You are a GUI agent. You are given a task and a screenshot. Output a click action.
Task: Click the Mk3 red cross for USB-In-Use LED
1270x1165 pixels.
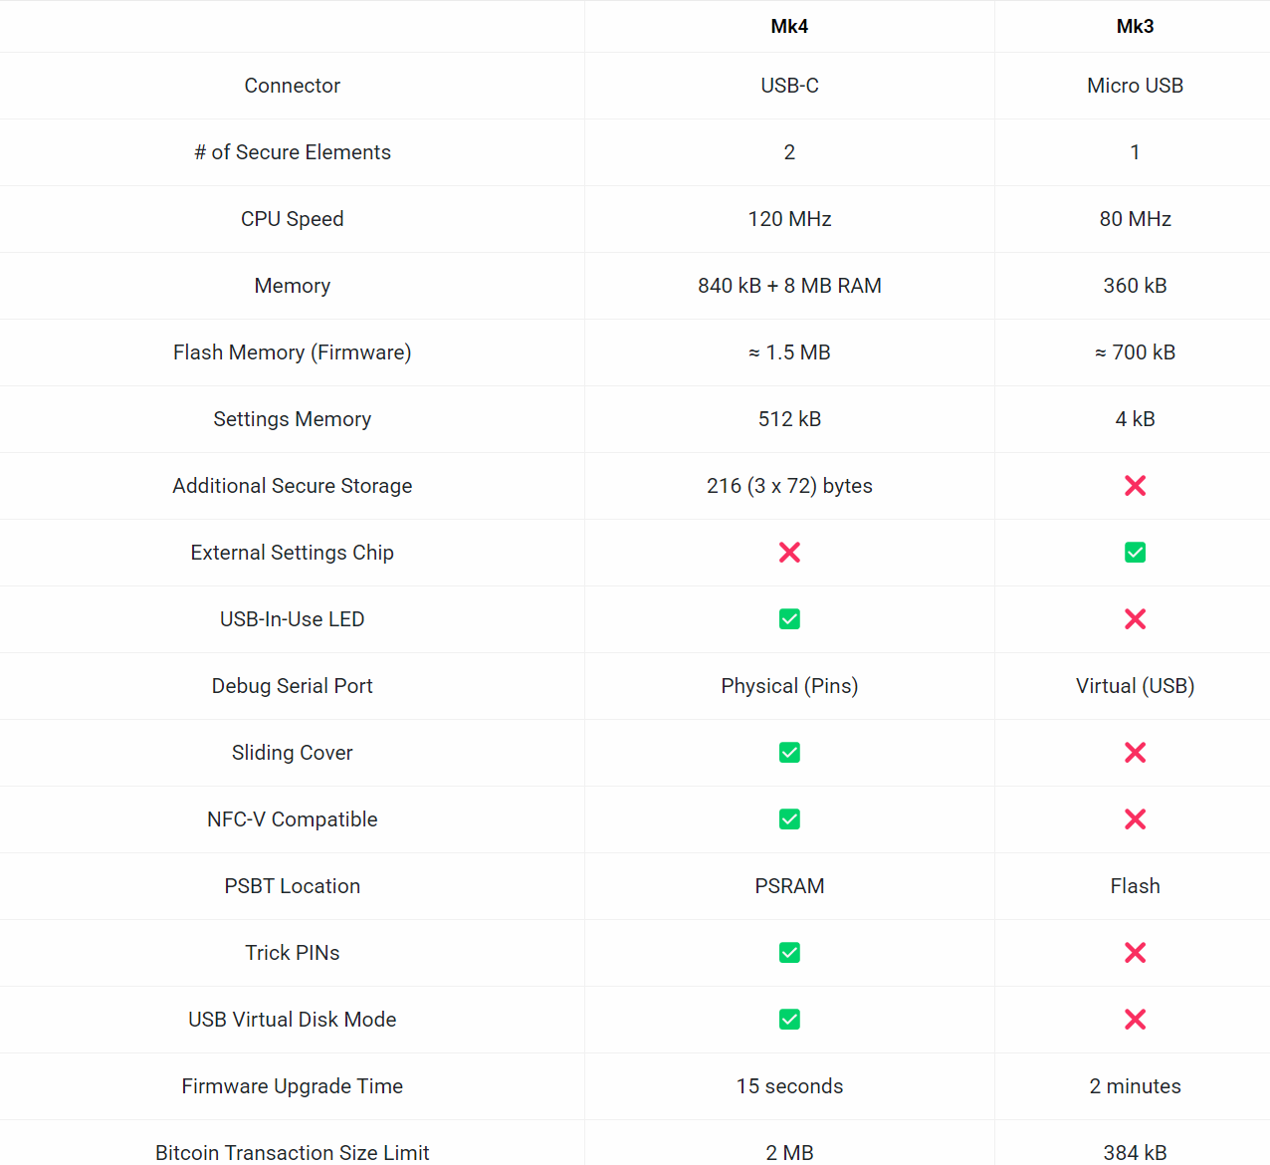tap(1135, 619)
